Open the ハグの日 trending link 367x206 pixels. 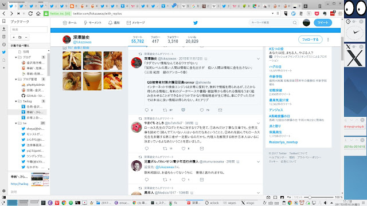275,66
